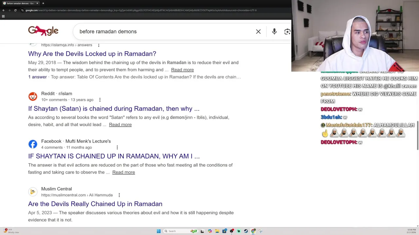Click 'Read more' on the Reddit snippet
Viewport: 419px width, 235px height.
pyautogui.click(x=120, y=124)
